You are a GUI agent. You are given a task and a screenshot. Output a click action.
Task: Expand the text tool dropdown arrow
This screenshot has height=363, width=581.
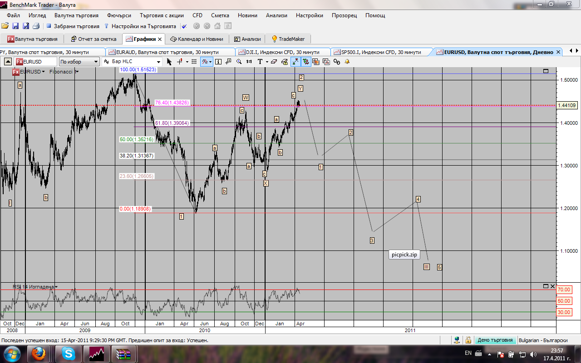pyautogui.click(x=267, y=62)
